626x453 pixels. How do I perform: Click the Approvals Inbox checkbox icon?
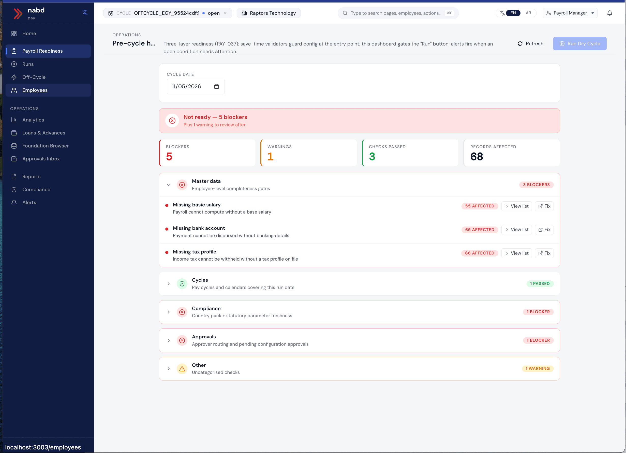pos(14,159)
